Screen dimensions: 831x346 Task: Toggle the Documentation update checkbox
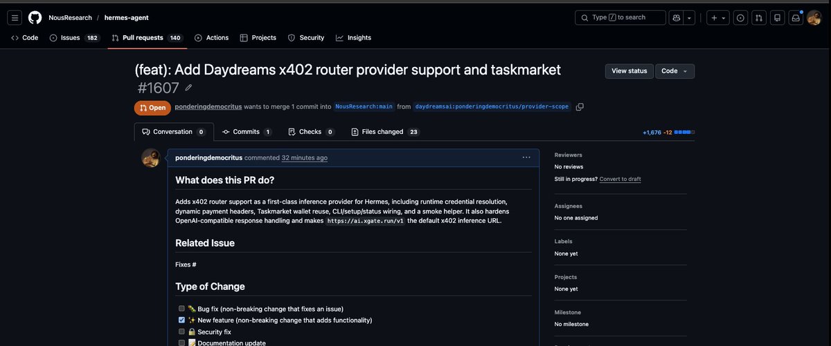point(181,343)
